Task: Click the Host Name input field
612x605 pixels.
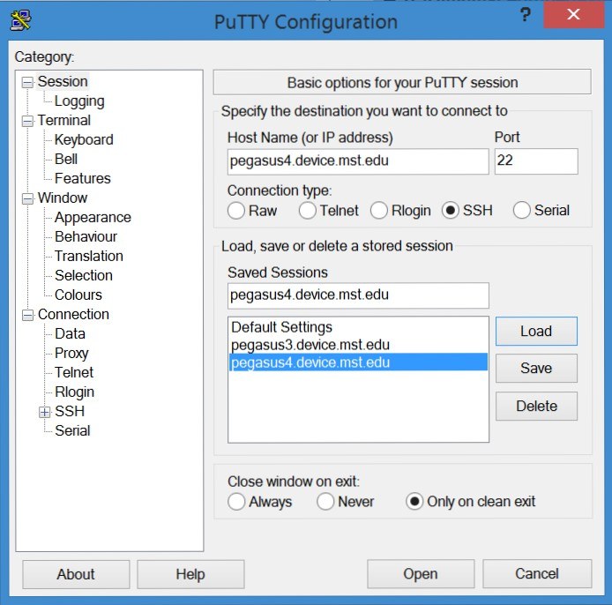Action: (x=357, y=161)
